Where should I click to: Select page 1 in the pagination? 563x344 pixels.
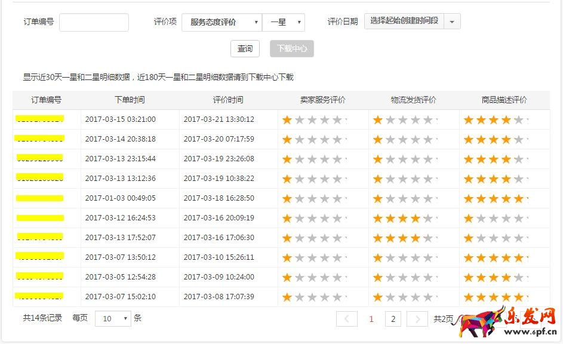pyautogui.click(x=370, y=319)
